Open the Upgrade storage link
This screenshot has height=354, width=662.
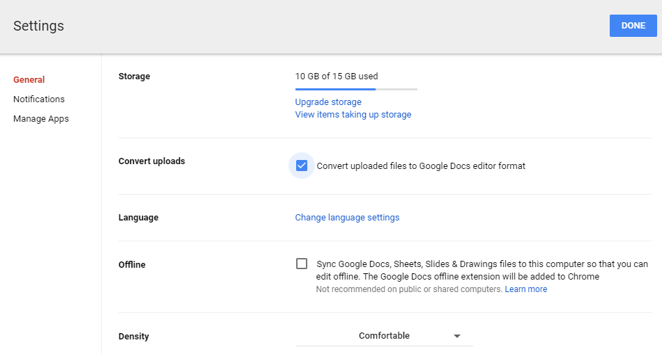pyautogui.click(x=328, y=102)
